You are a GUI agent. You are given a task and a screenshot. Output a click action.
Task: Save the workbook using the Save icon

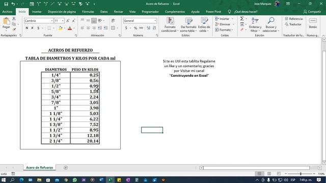coord(6,4)
